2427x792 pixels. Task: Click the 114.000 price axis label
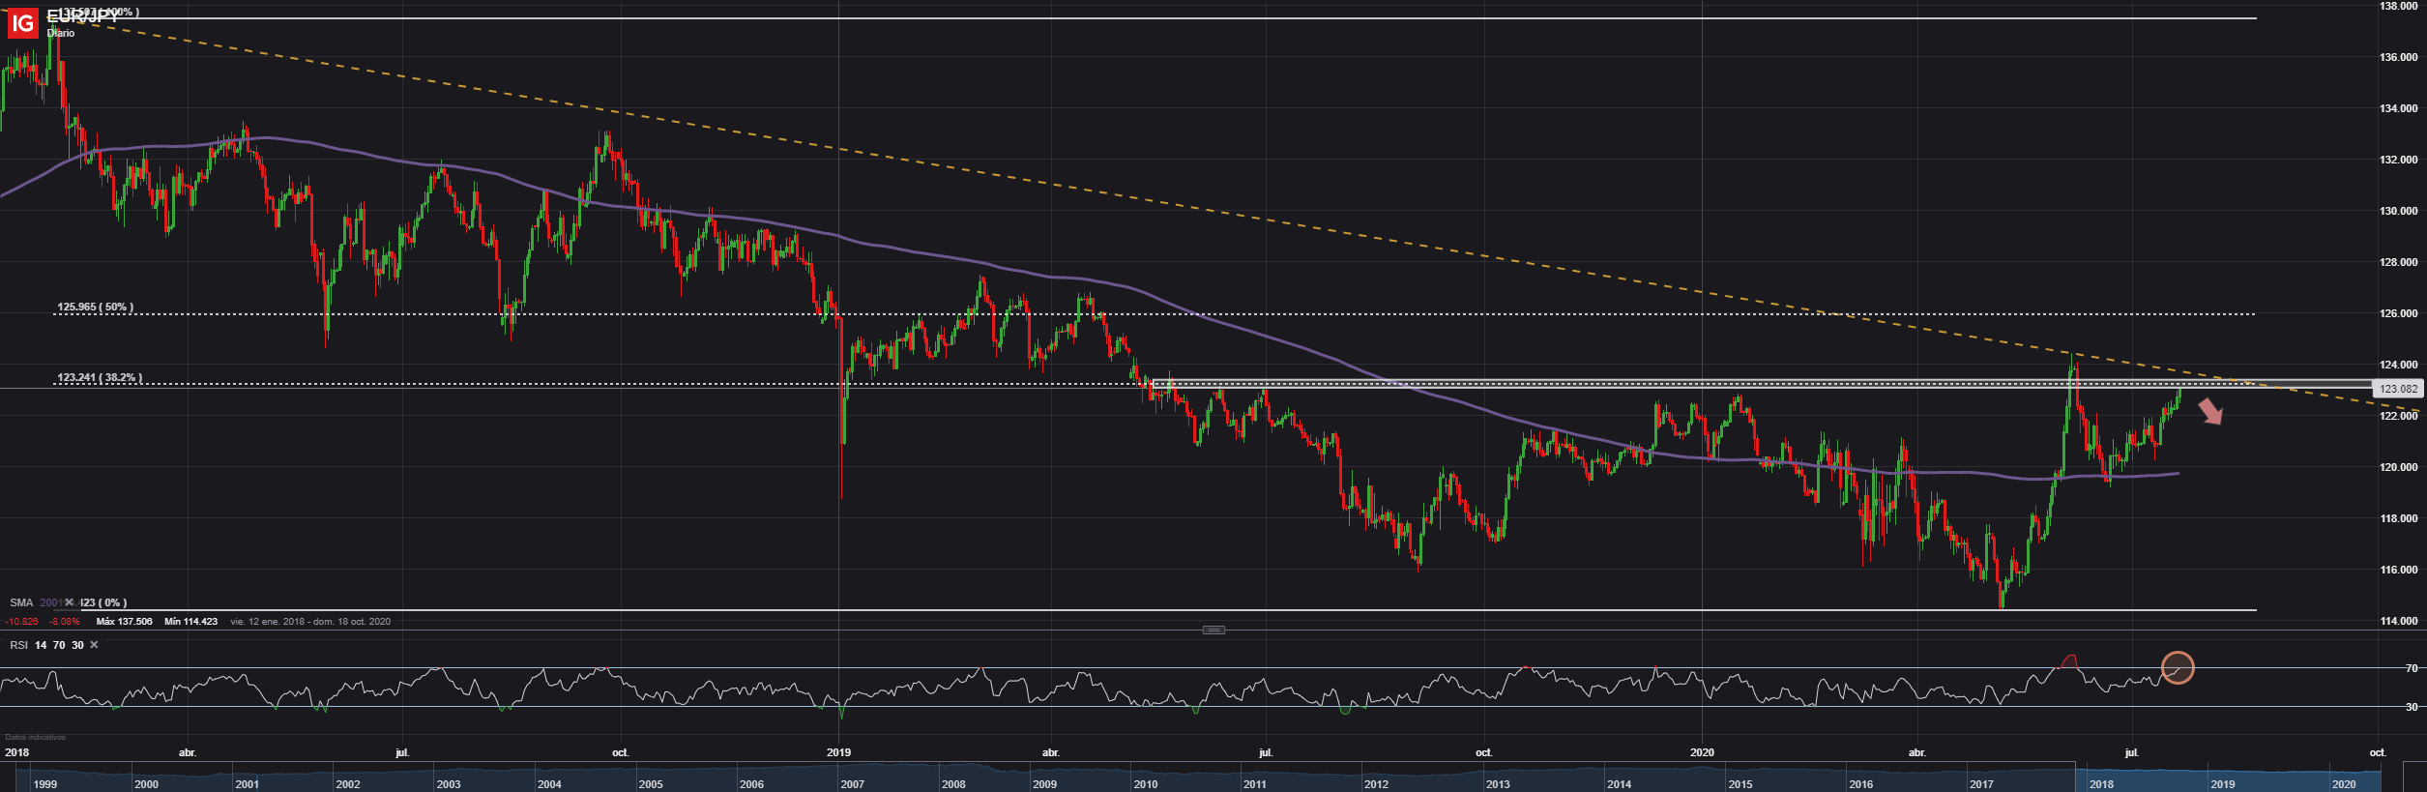tap(2398, 621)
